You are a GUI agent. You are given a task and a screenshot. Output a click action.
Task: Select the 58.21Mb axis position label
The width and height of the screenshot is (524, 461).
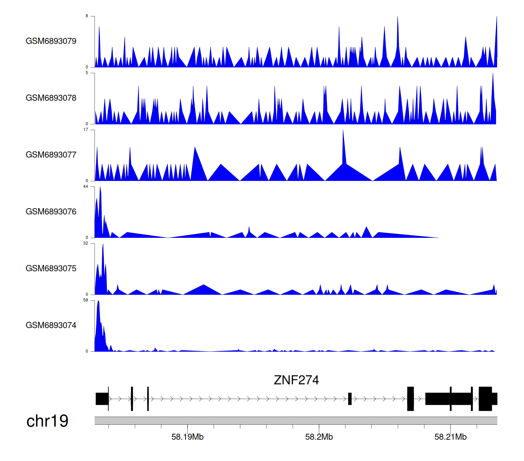pos(450,437)
